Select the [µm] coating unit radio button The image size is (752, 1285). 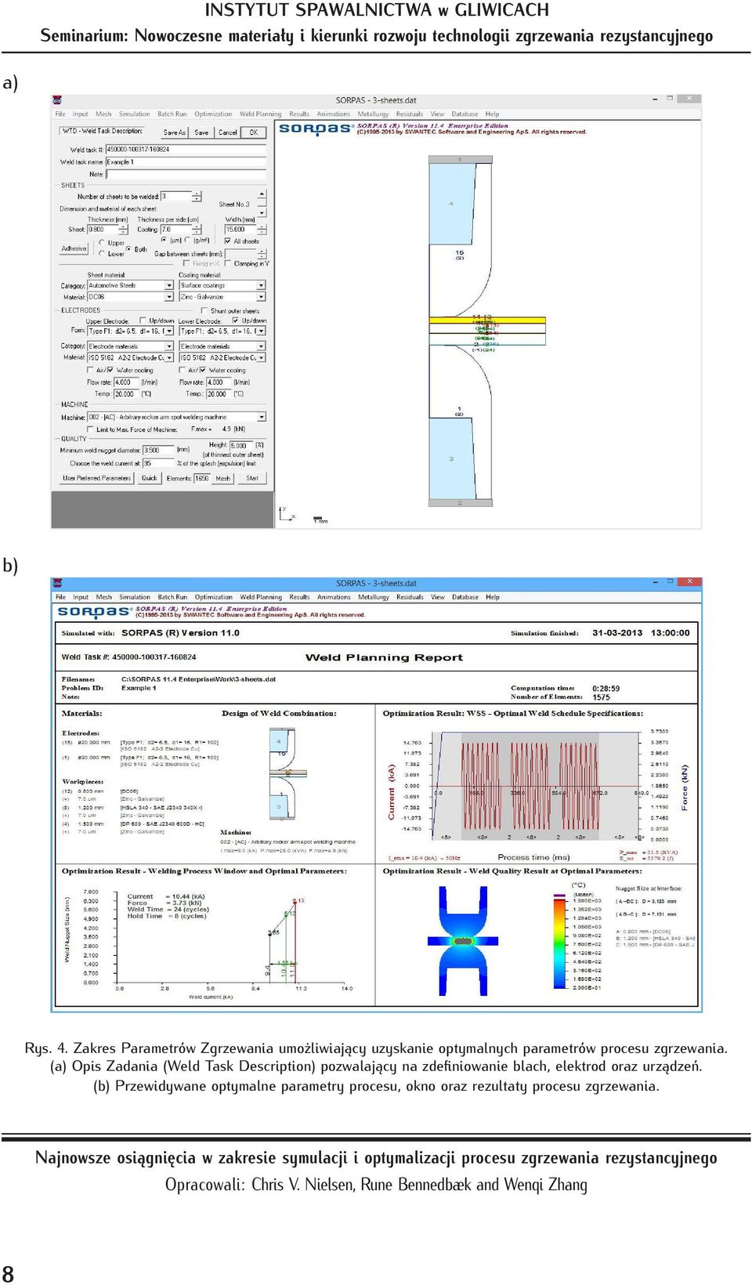click(164, 241)
